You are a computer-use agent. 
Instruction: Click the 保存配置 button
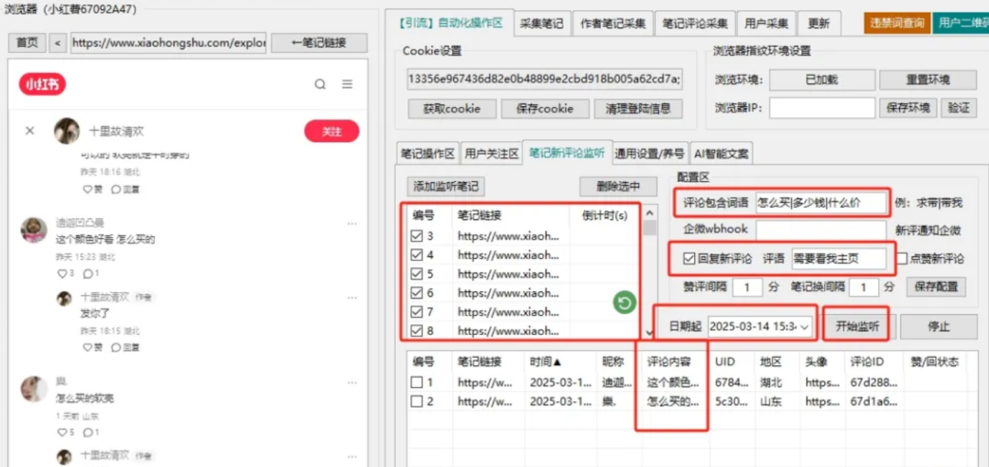pos(936,287)
